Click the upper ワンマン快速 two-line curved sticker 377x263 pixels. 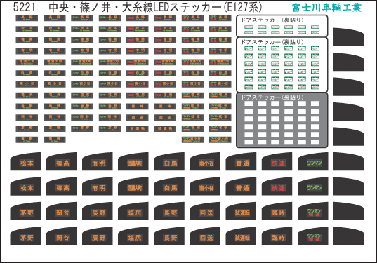[x=313, y=211]
